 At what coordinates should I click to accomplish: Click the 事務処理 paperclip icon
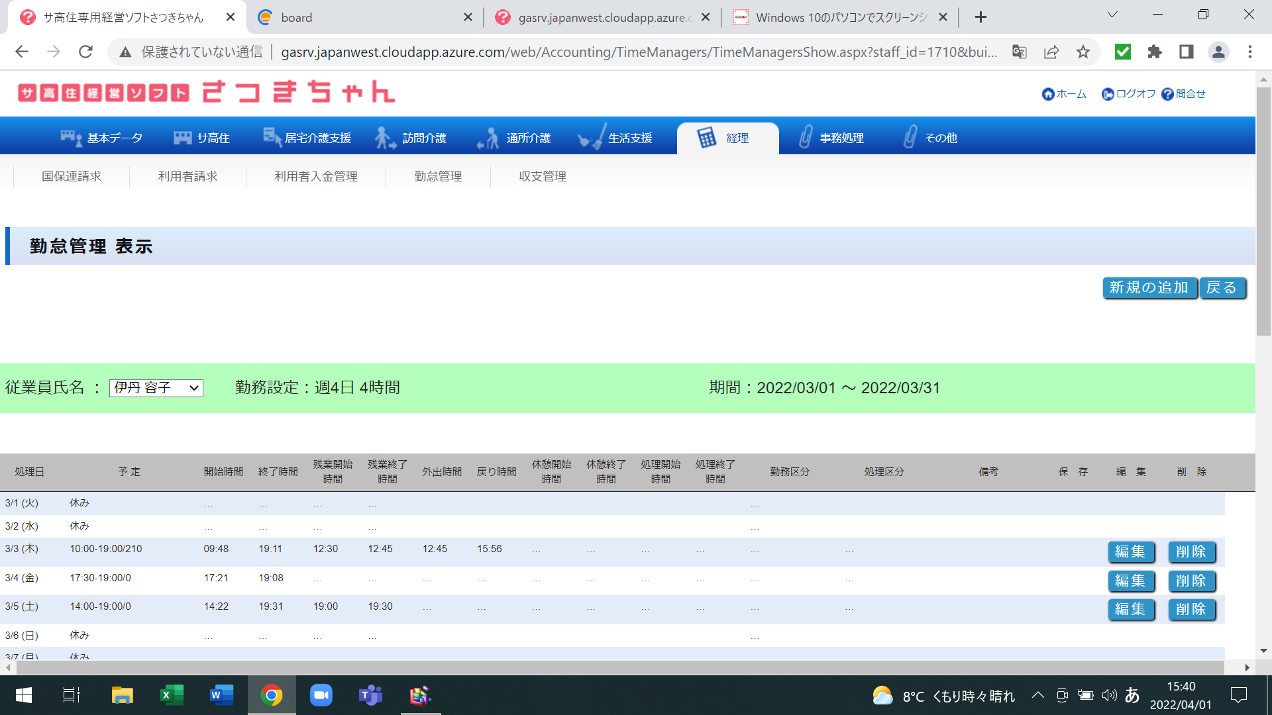pos(805,138)
